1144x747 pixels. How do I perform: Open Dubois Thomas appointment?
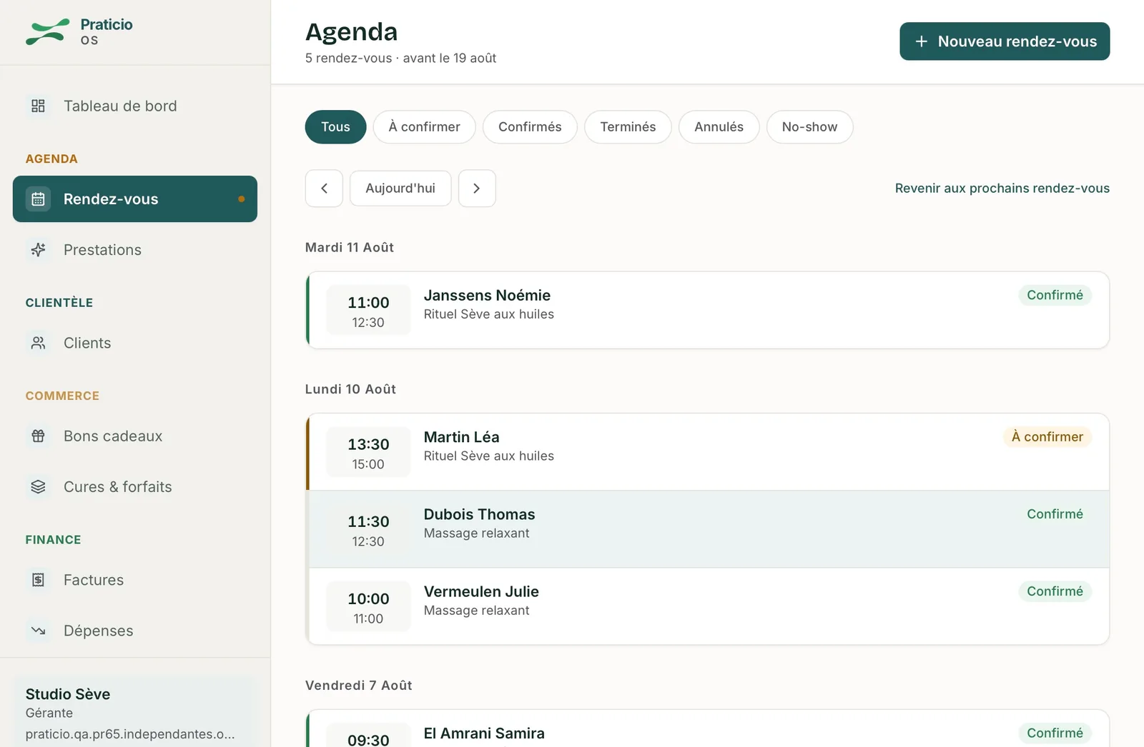708,529
